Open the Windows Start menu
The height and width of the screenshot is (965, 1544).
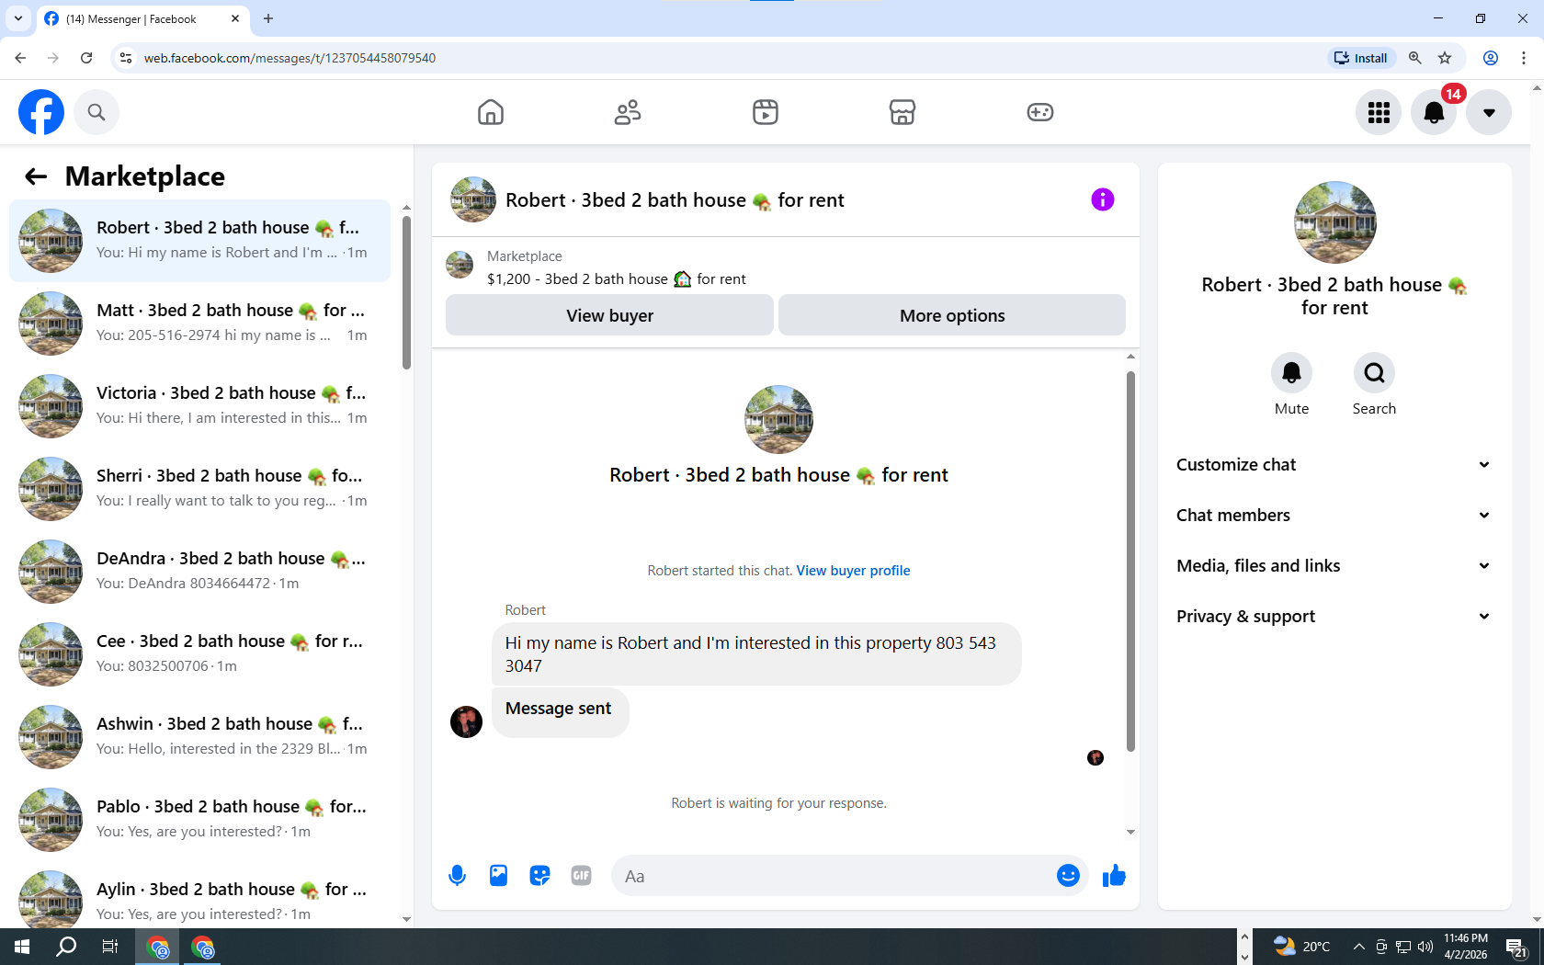click(22, 947)
